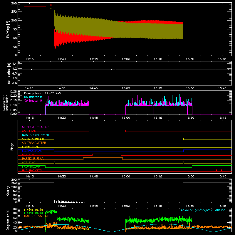Screen dimensions: 235x235
Task: Select the NON_SOLAR_EVENT flag label
Action: coord(36,135)
